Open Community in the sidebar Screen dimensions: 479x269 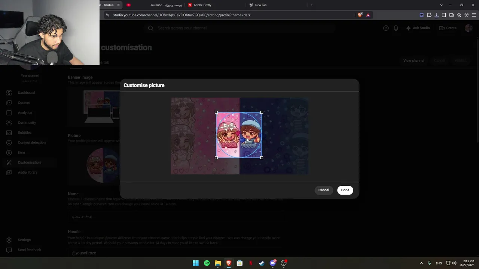point(29,123)
